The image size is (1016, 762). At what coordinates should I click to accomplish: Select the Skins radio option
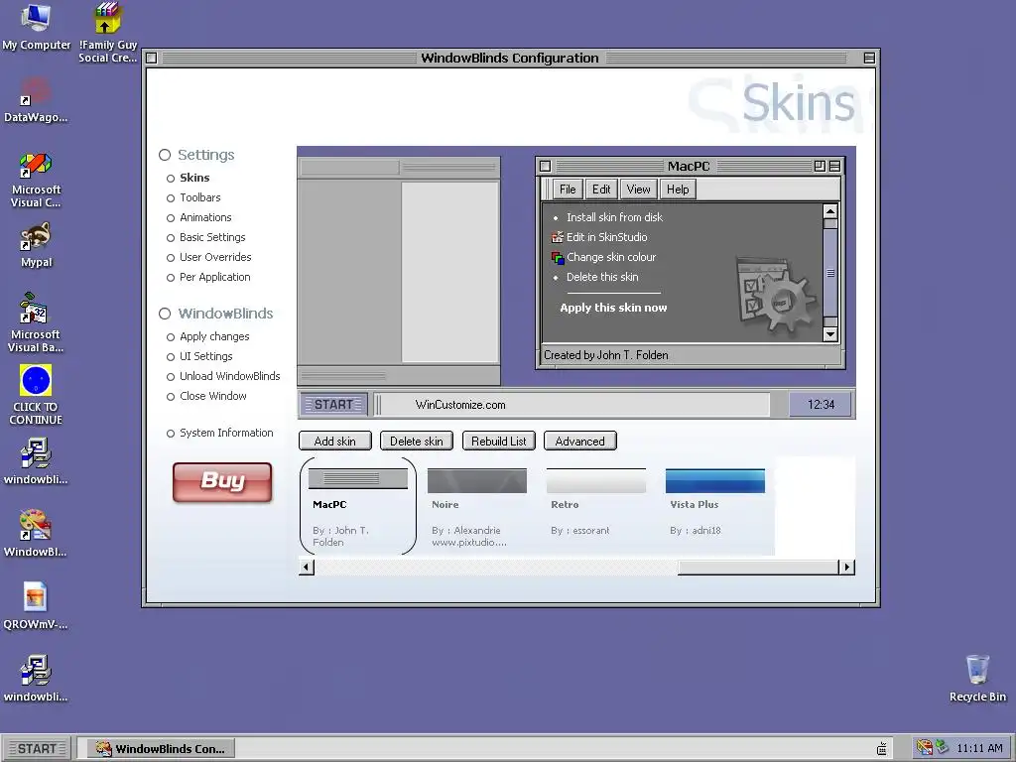click(188, 178)
